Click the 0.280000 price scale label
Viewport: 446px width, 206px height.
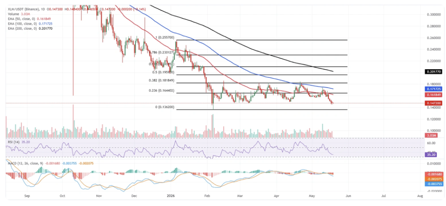(x=434, y=26)
